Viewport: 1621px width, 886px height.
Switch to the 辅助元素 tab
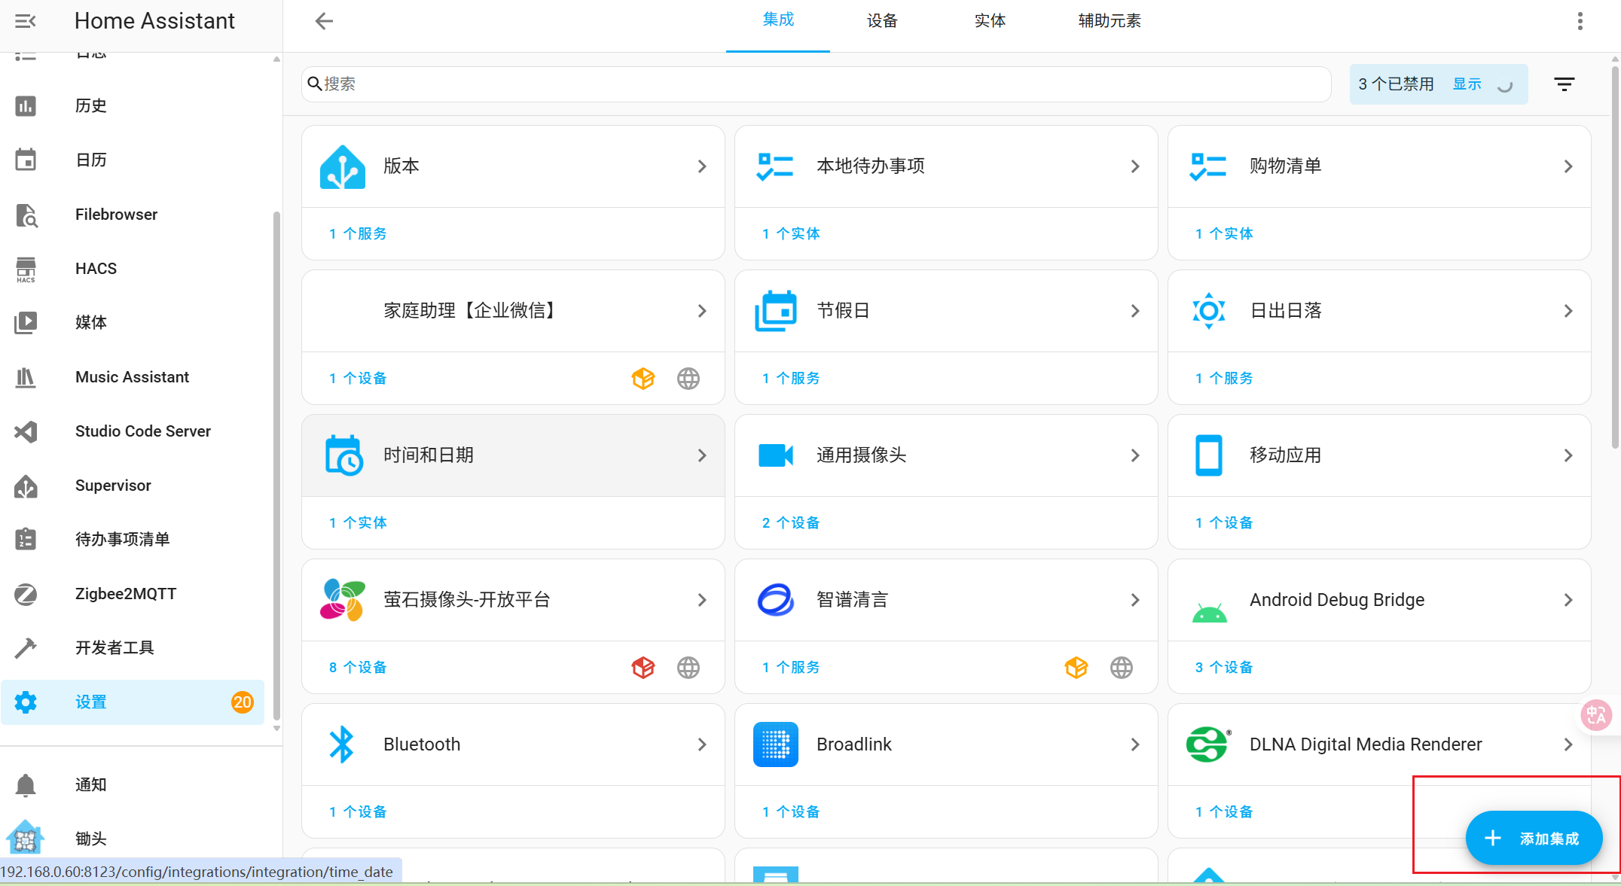coord(1110,21)
